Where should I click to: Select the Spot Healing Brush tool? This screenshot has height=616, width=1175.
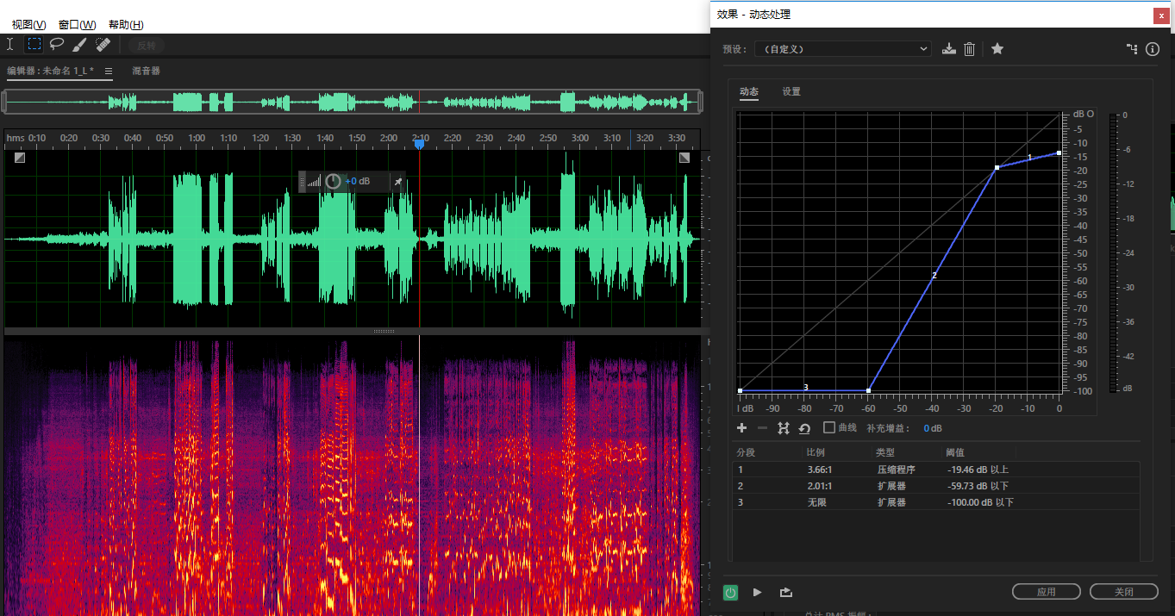[x=103, y=45]
